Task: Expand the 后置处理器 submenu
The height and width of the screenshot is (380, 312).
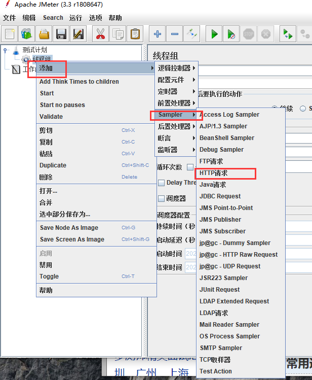Action: [x=176, y=126]
